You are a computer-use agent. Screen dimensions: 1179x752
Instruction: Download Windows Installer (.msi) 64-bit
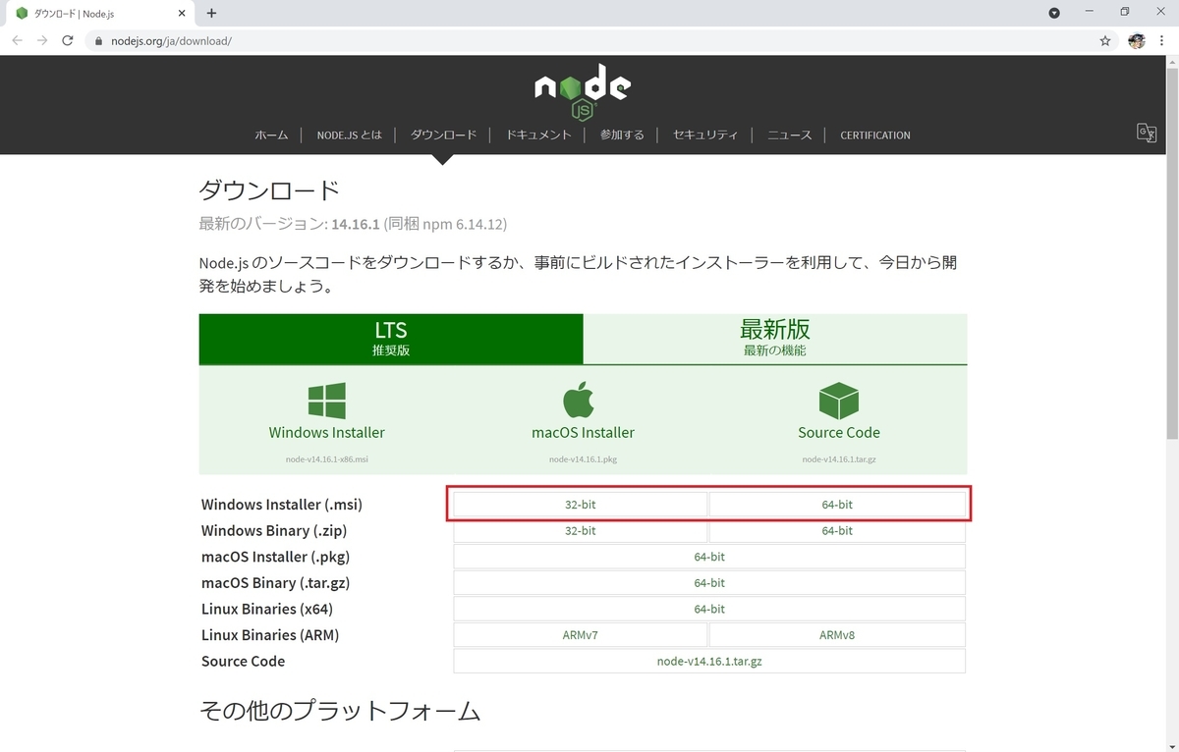tap(837, 505)
